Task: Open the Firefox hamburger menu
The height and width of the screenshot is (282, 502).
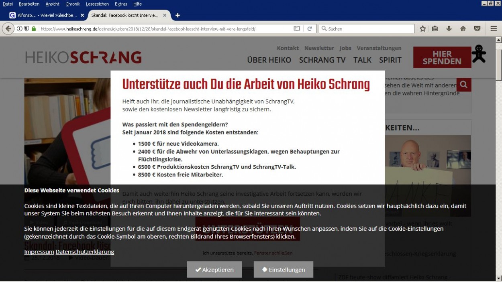Action: coord(493,28)
